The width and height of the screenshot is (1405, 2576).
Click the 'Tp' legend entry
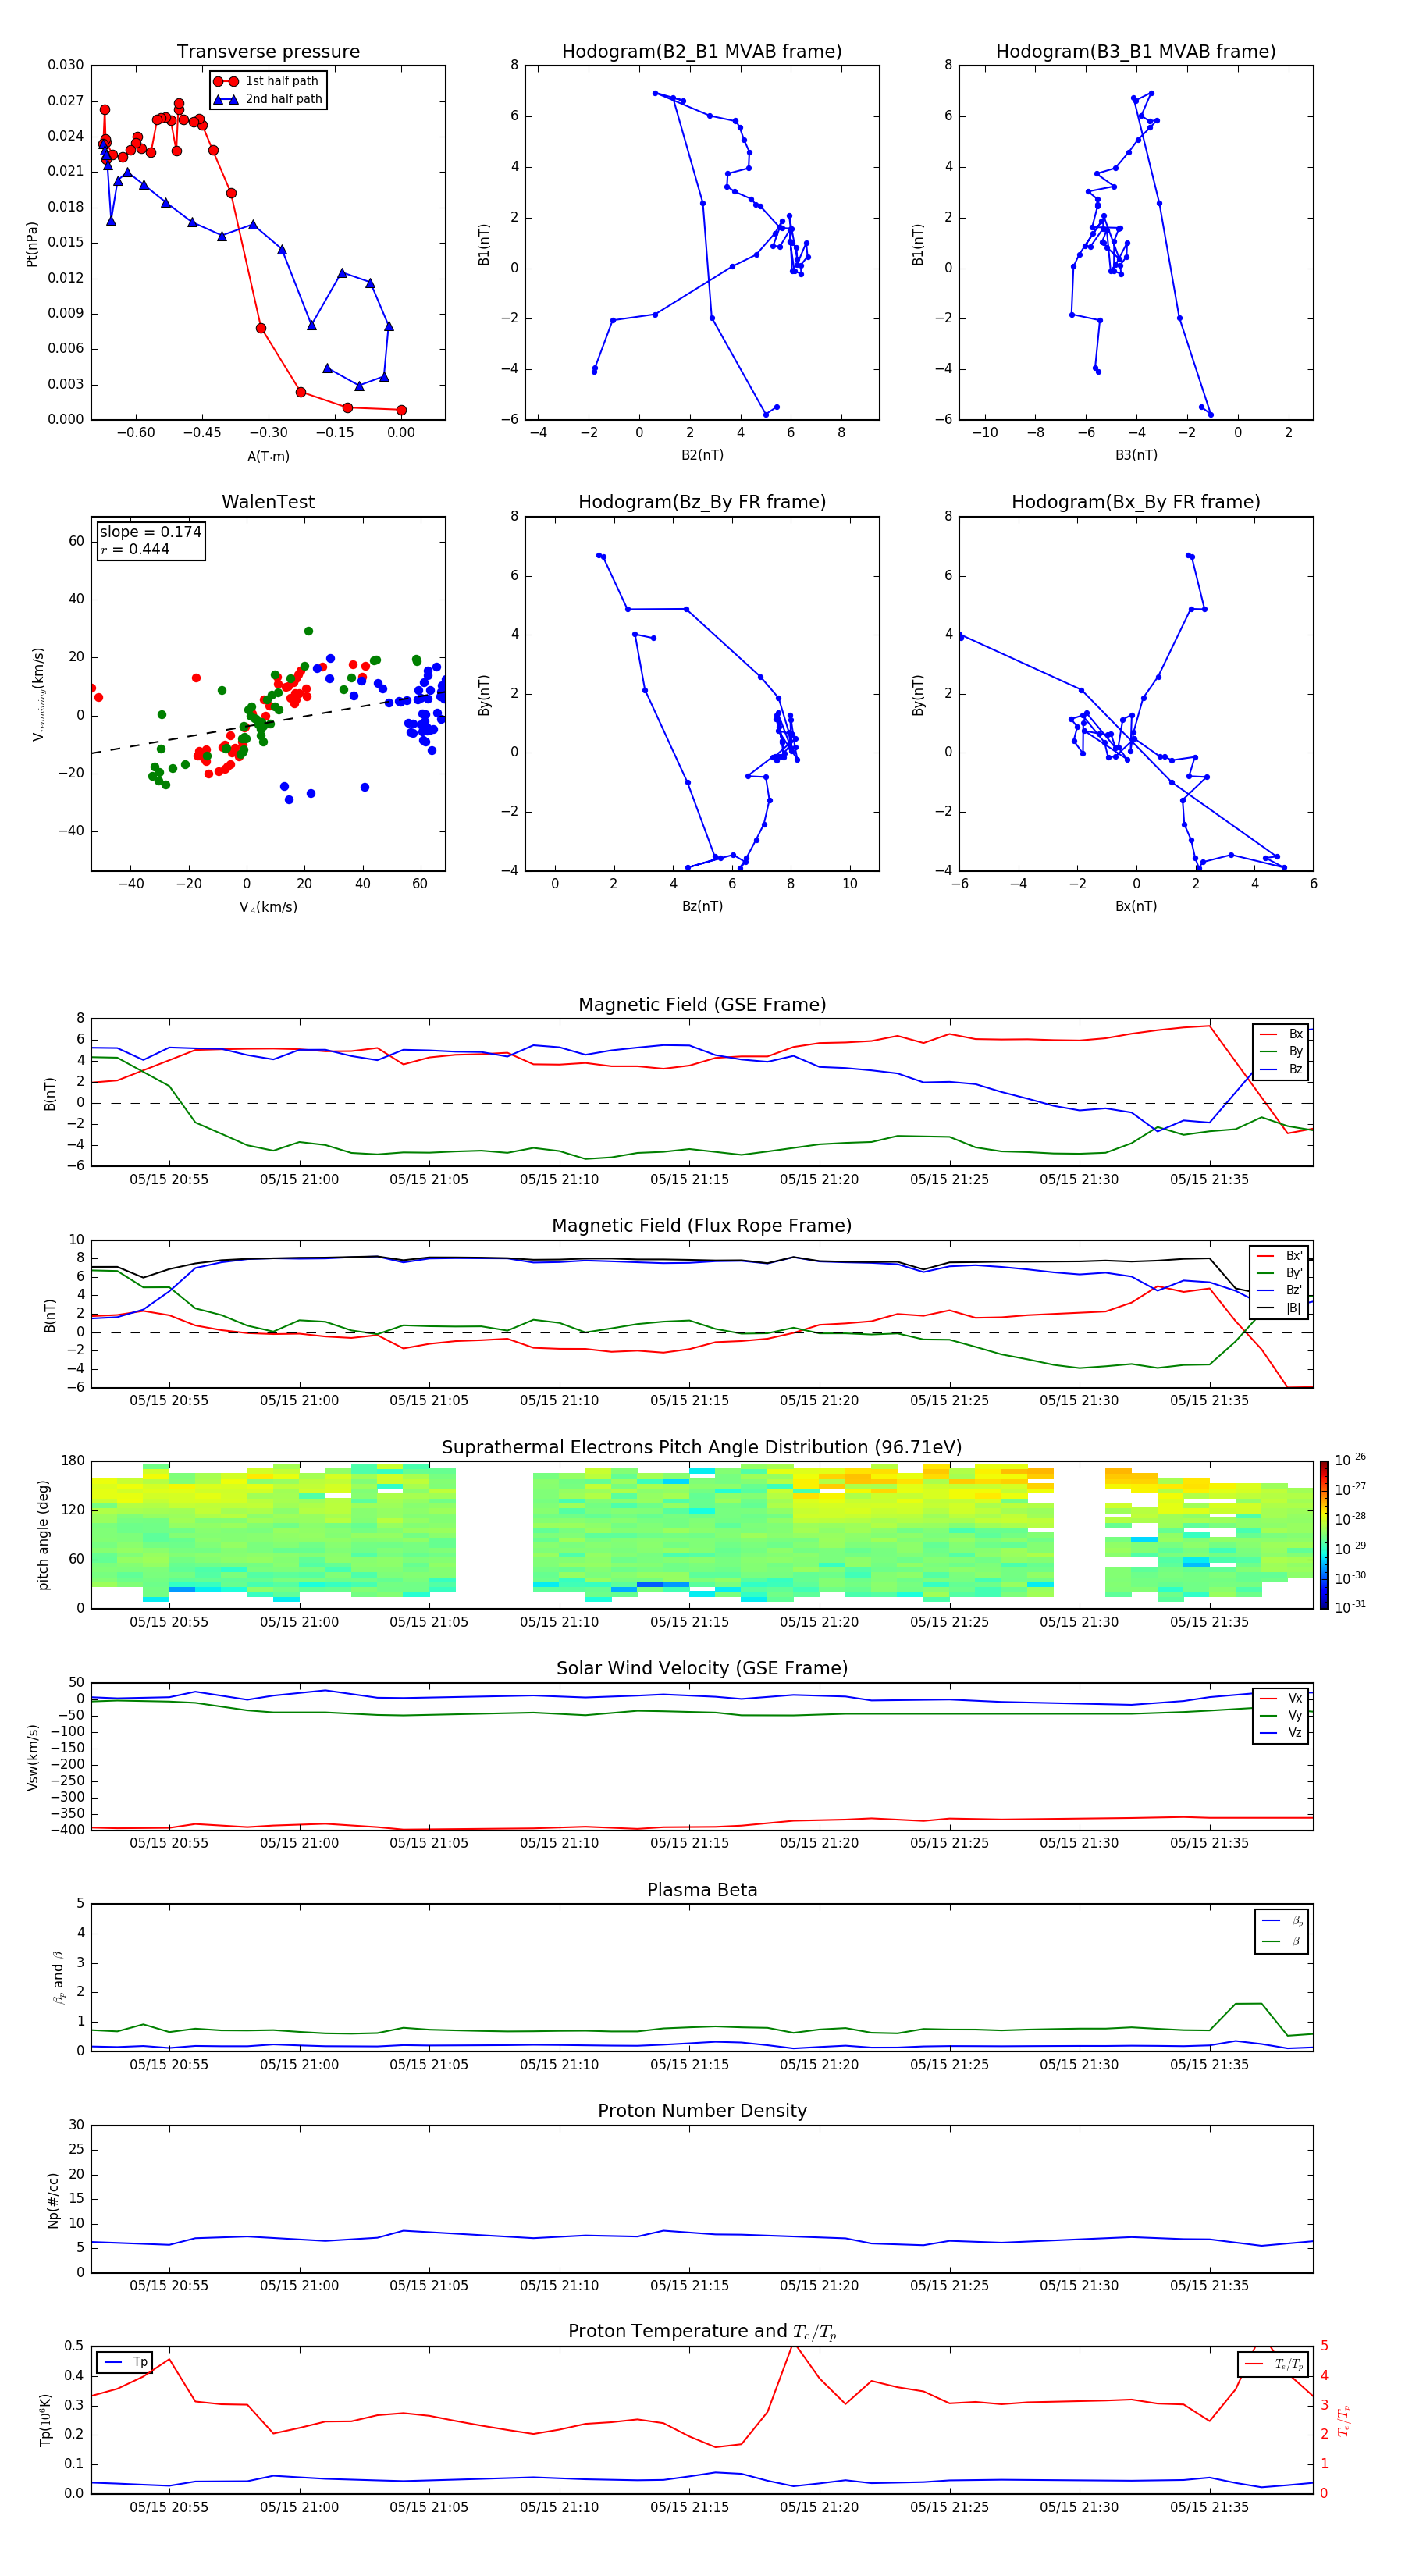[x=124, y=2362]
